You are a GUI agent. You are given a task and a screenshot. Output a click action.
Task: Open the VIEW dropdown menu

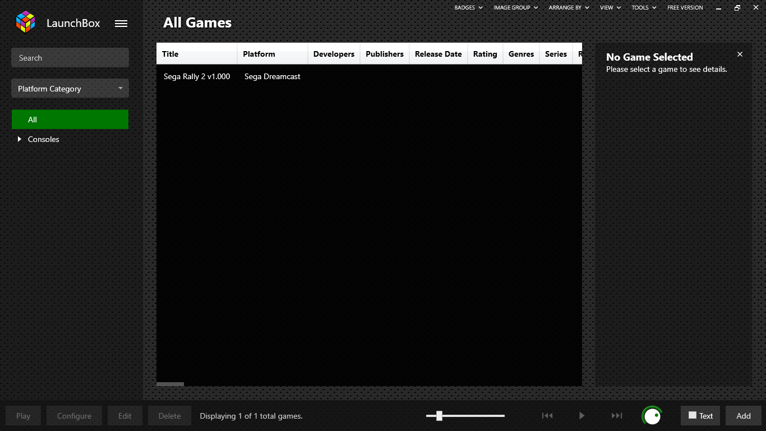pos(611,8)
